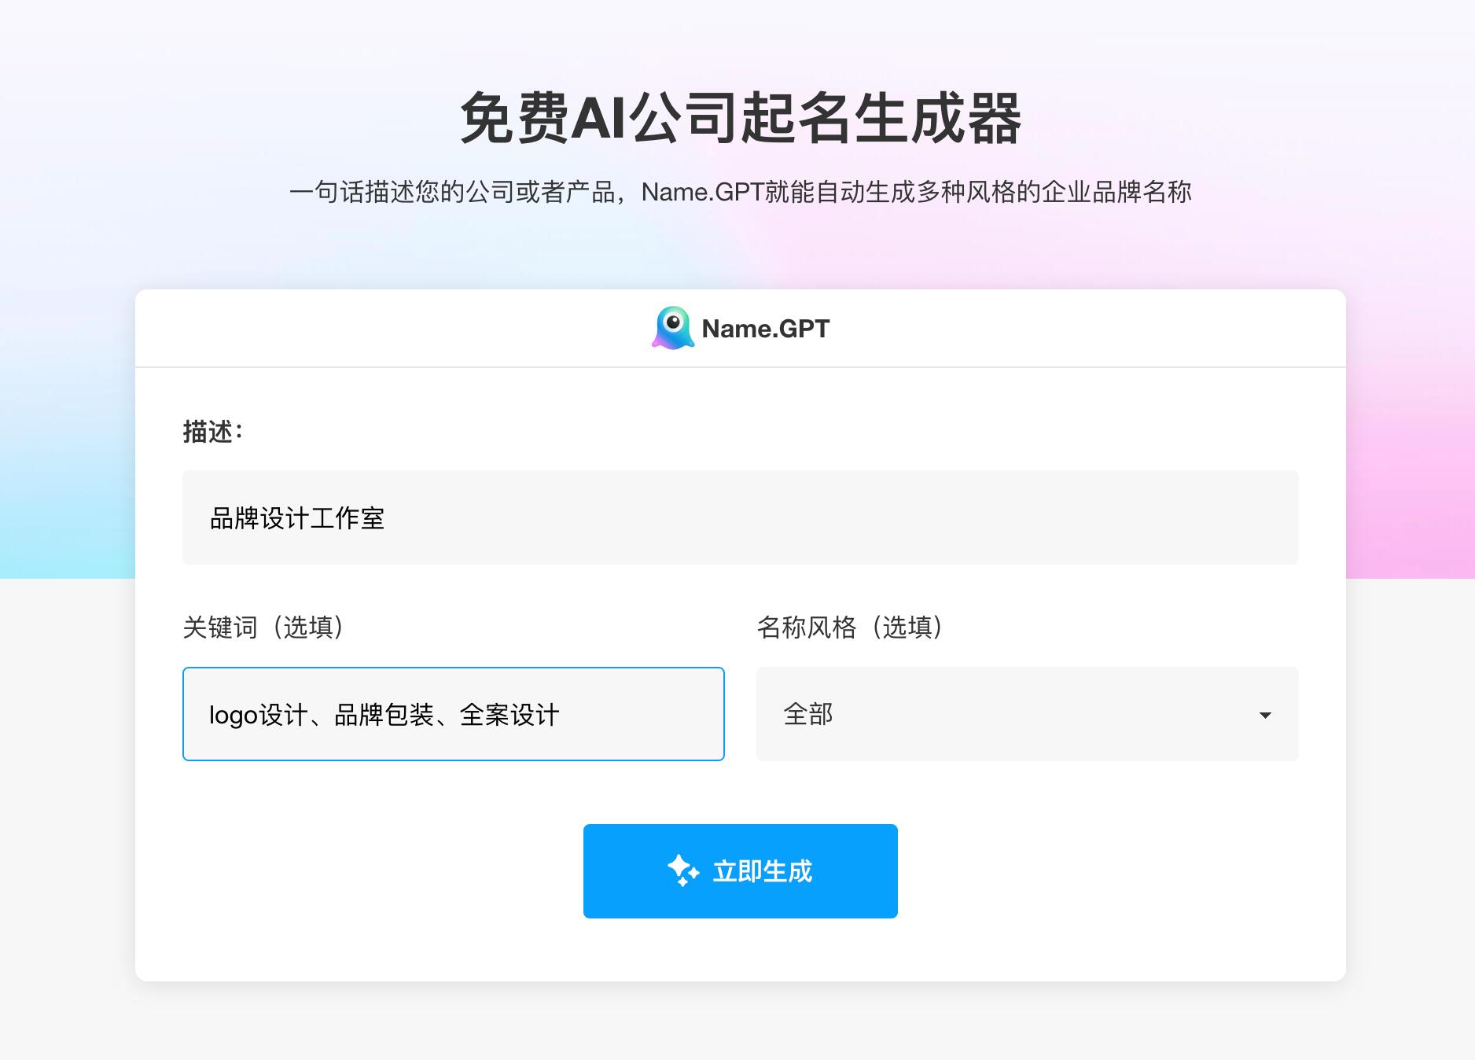Click the Name.GPT mascot logo icon
Image resolution: width=1475 pixels, height=1060 pixels.
[673, 328]
